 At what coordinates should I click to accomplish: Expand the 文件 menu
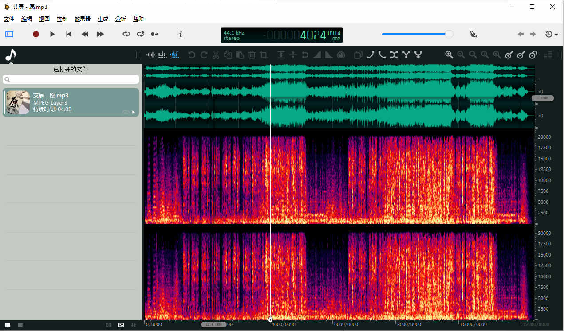[9, 19]
